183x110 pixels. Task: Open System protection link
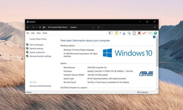37,52
